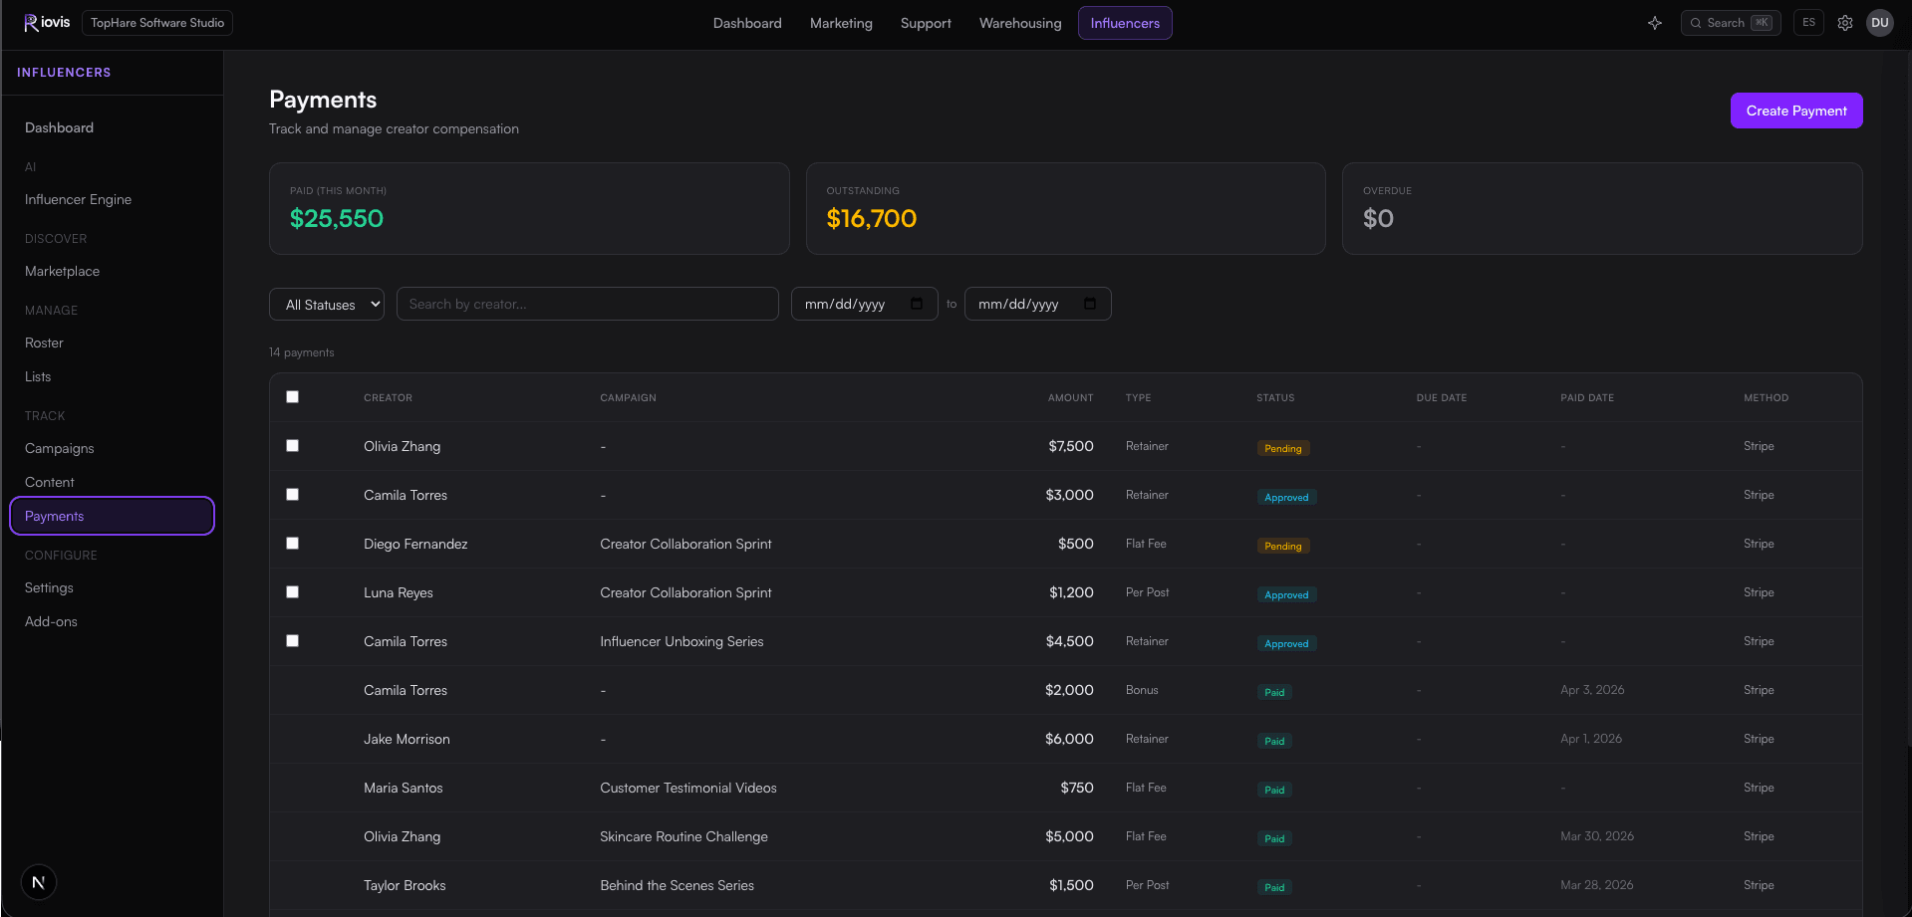Switch language using the ES button
1912x917 pixels.
tap(1809, 23)
